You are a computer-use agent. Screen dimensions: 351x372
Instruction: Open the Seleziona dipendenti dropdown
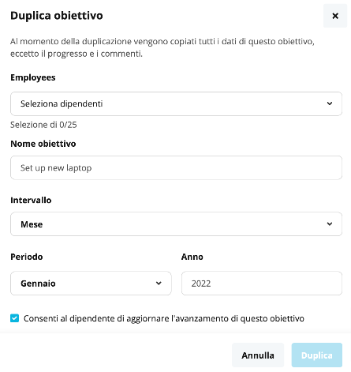coord(176,103)
